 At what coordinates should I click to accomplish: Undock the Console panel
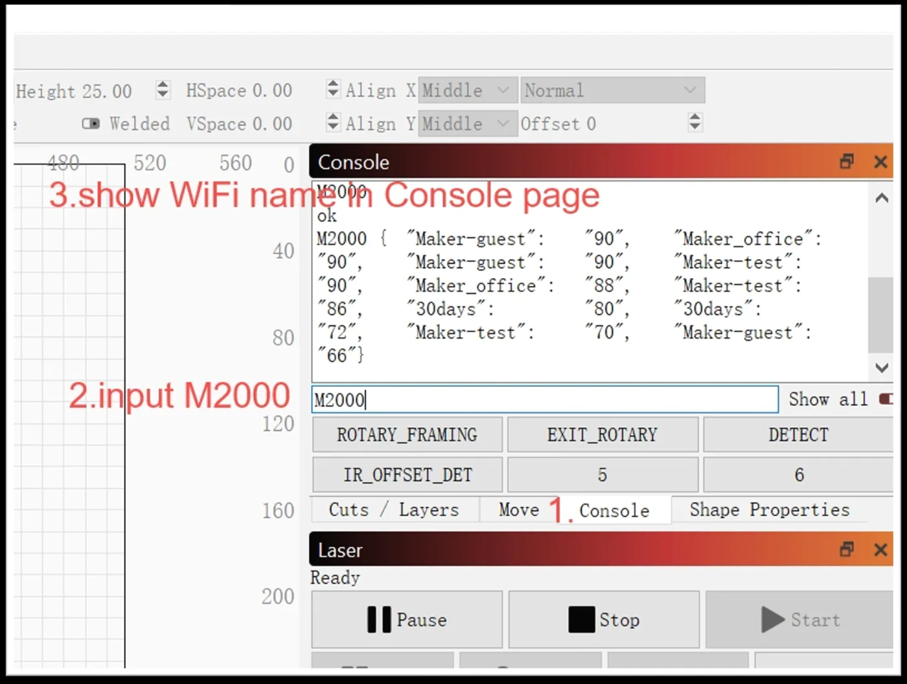click(846, 161)
